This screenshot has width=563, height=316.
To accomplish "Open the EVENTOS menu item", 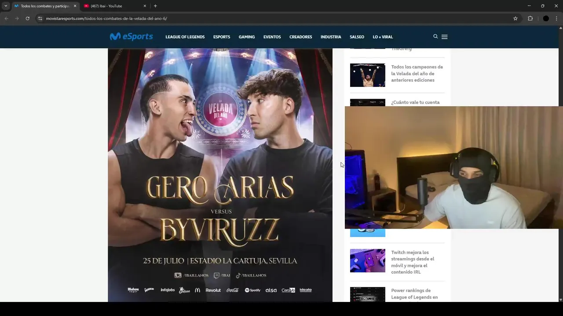I will [x=272, y=37].
